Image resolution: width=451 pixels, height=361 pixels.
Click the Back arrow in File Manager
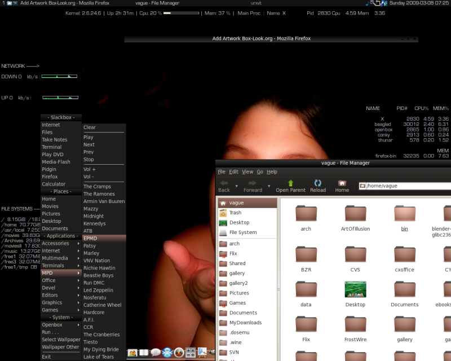click(224, 183)
